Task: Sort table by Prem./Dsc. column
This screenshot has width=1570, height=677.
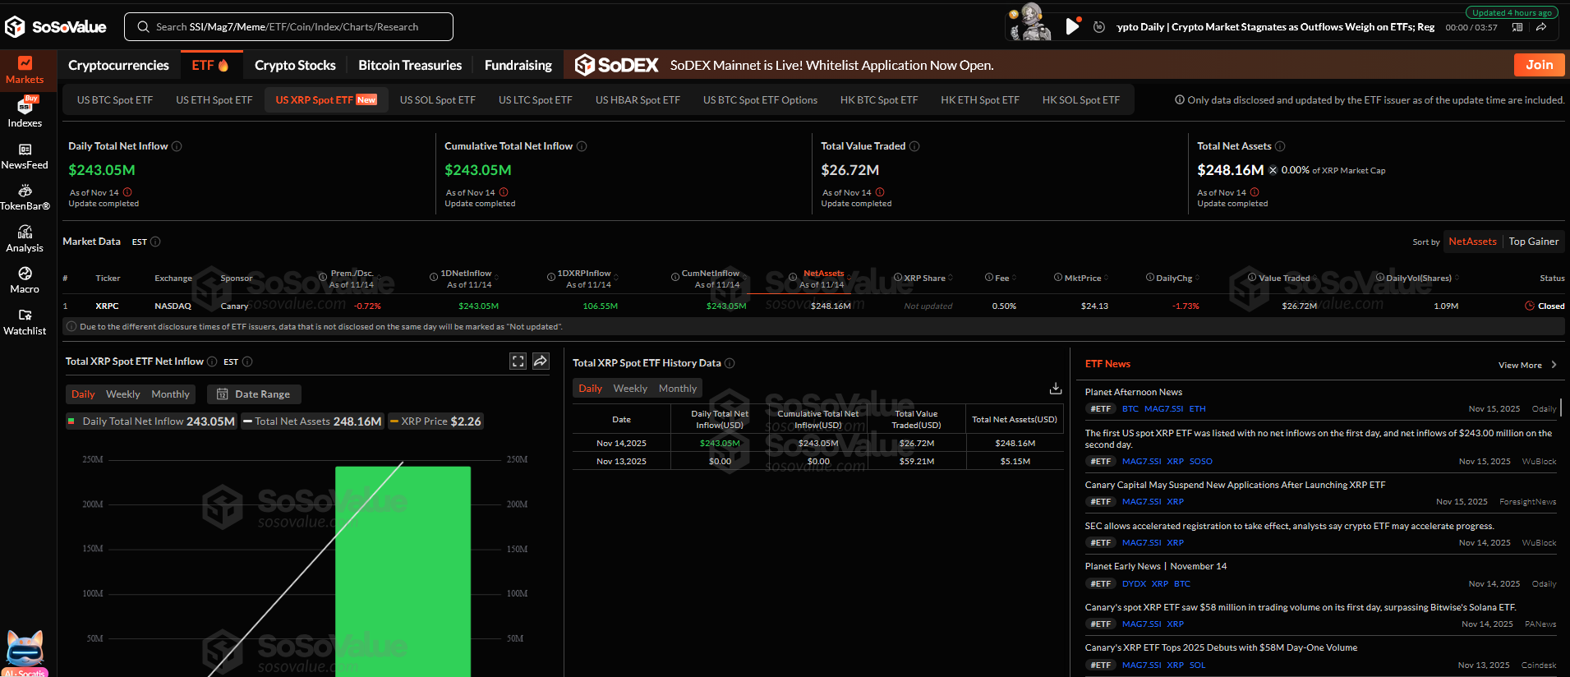Action: point(352,279)
